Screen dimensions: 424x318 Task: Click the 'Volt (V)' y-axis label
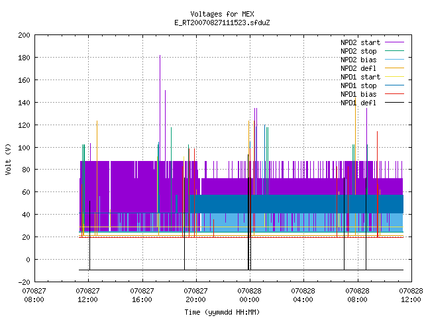[x=9, y=160]
